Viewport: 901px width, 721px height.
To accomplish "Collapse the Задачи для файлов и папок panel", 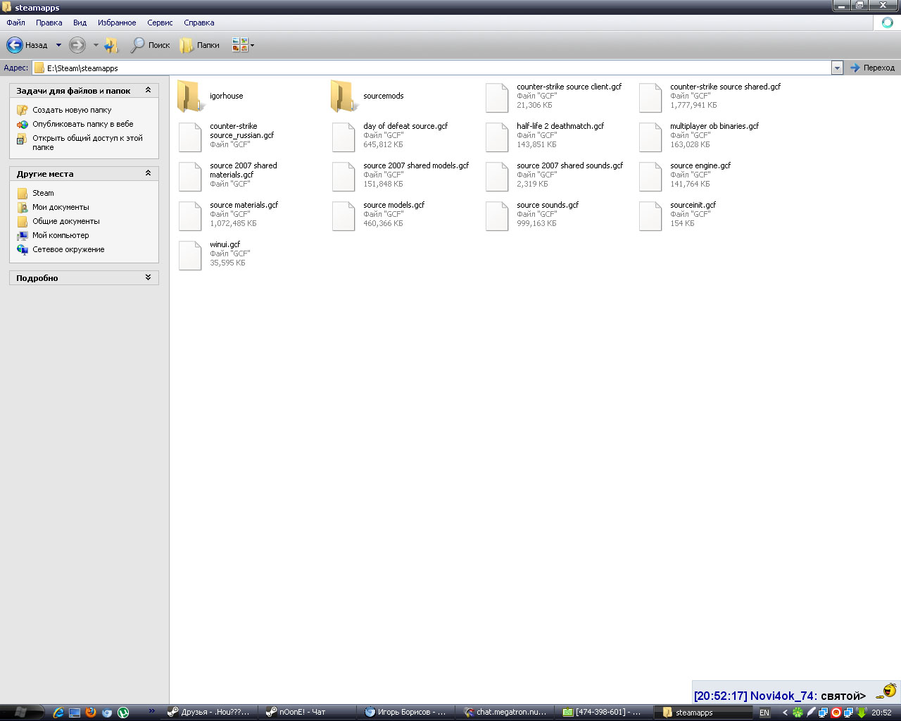I will [148, 91].
